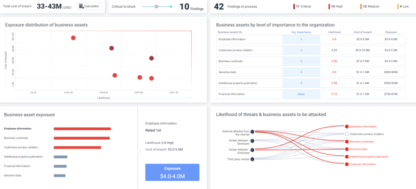Click the Critical to block slider marker

coord(157,7)
